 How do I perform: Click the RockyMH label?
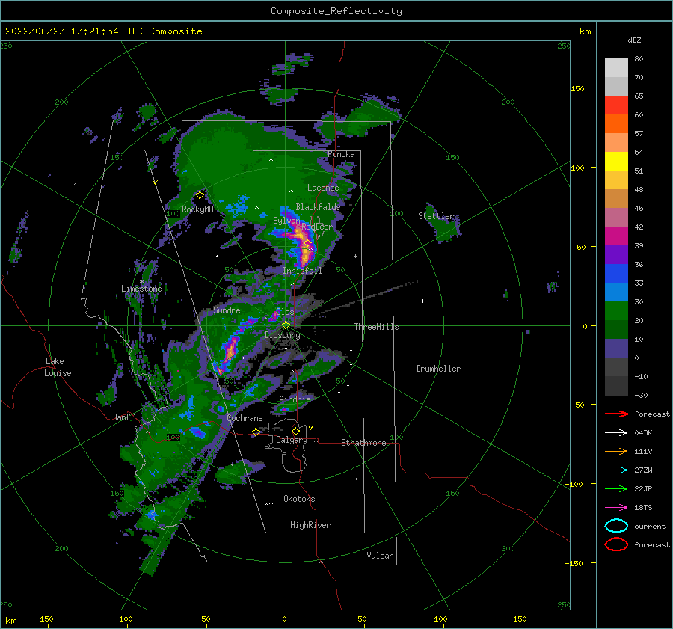(197, 209)
